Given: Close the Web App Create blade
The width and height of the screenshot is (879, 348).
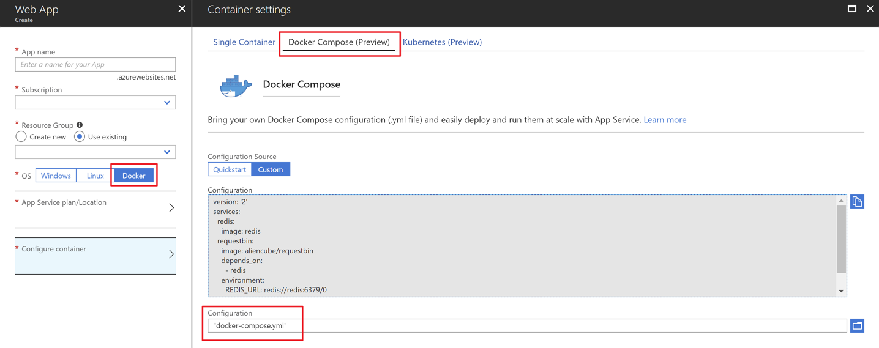Looking at the screenshot, I should pyautogui.click(x=182, y=9).
